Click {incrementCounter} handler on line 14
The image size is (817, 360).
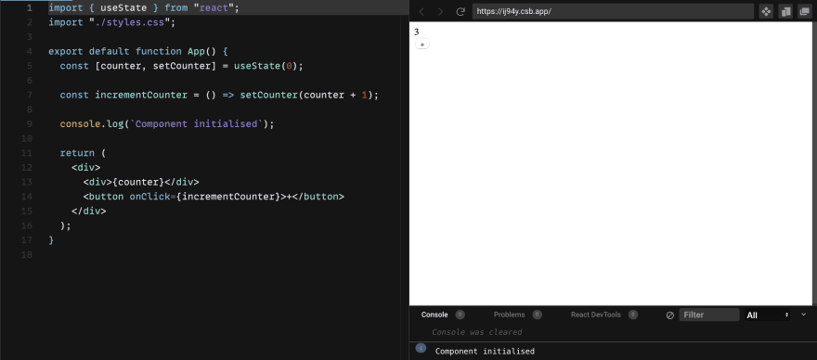tap(227, 197)
